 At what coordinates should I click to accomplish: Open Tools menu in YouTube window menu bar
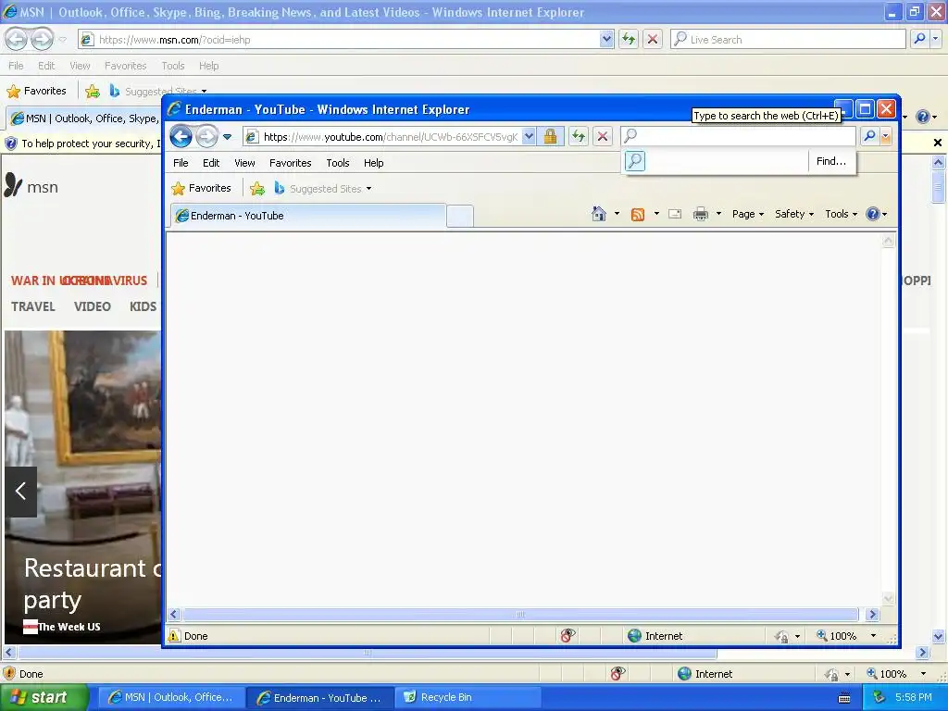click(338, 163)
